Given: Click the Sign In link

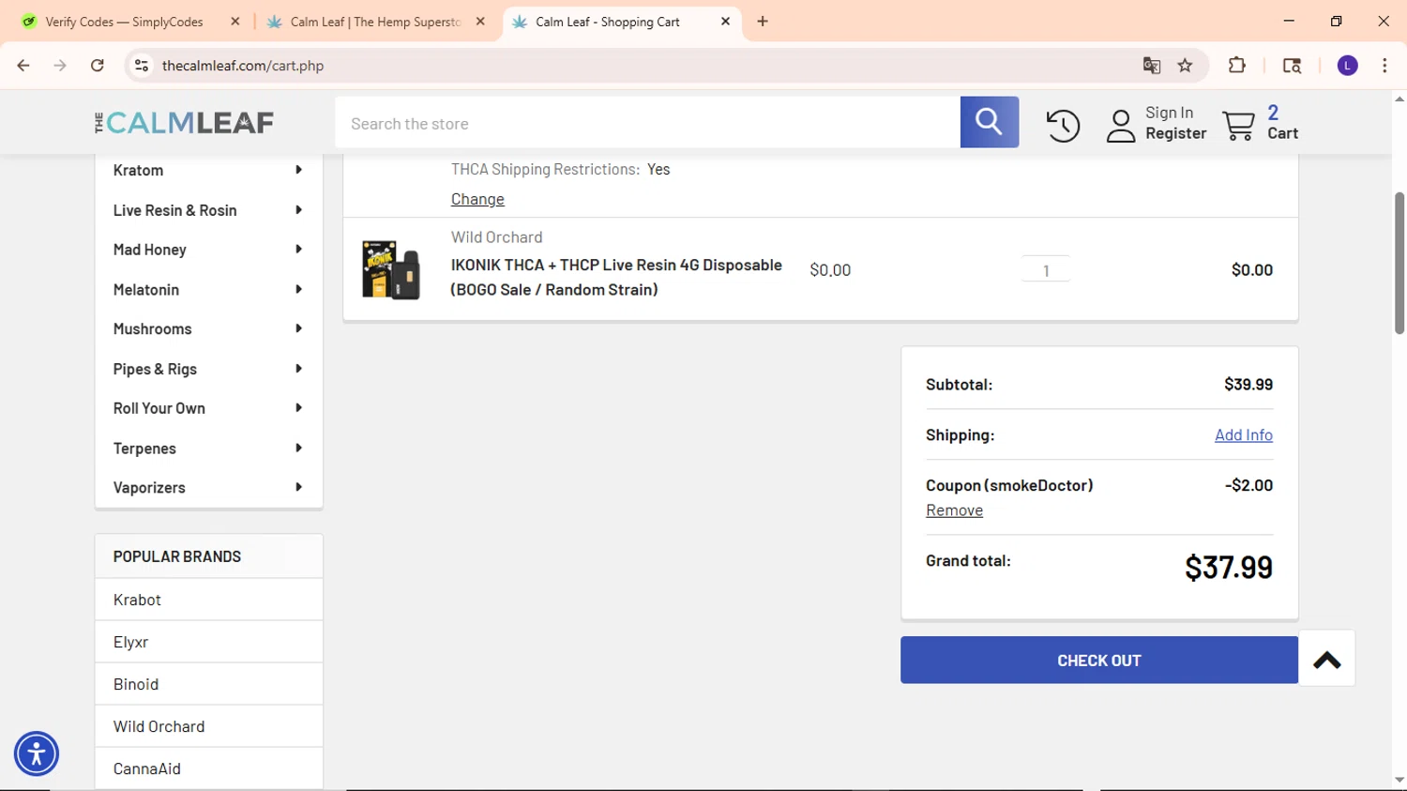Looking at the screenshot, I should pos(1169,113).
